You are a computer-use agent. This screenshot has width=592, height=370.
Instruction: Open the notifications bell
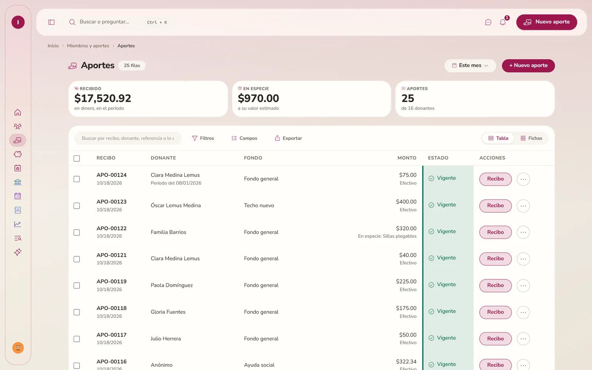click(x=502, y=22)
